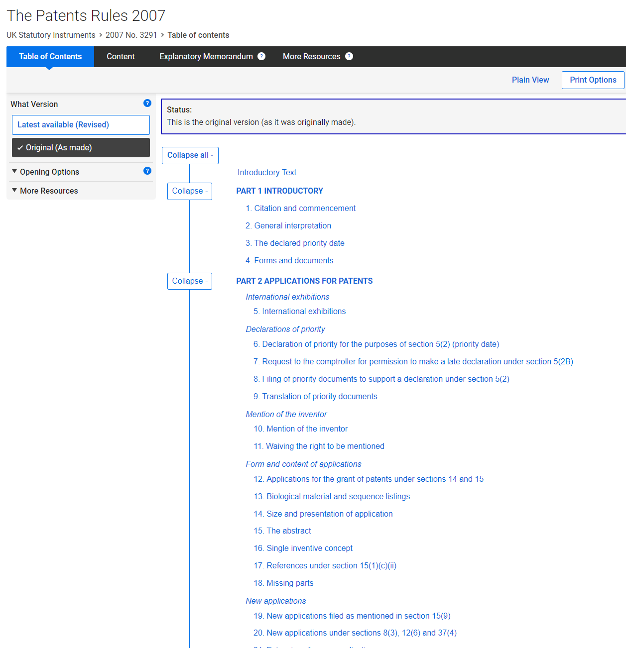626x648 pixels.
Task: Open the Explanatory Memorandum tab
Action: 206,57
